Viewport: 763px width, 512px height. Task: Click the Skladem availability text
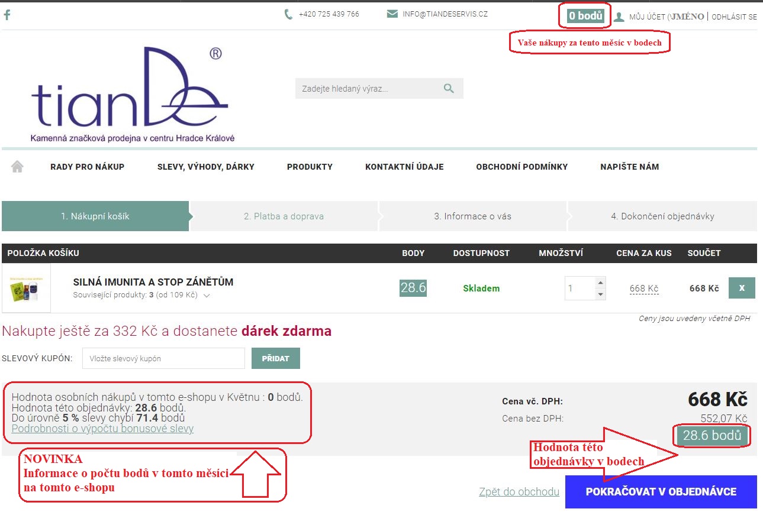click(x=481, y=289)
